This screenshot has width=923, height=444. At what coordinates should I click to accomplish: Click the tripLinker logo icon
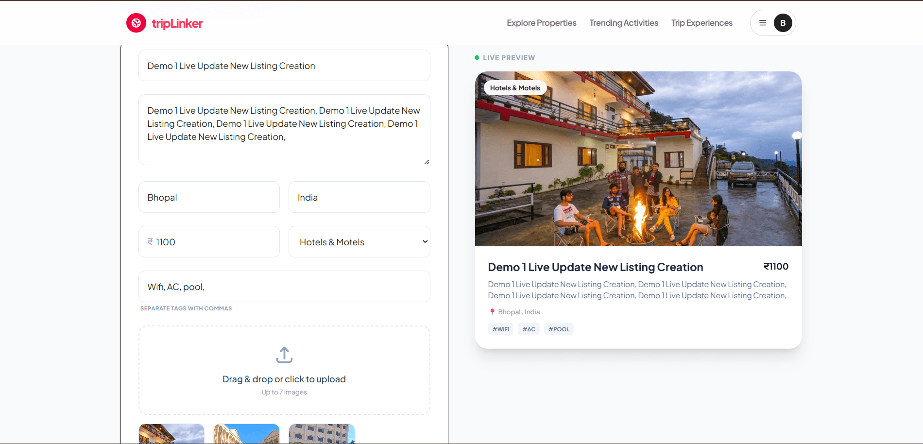[x=136, y=23]
